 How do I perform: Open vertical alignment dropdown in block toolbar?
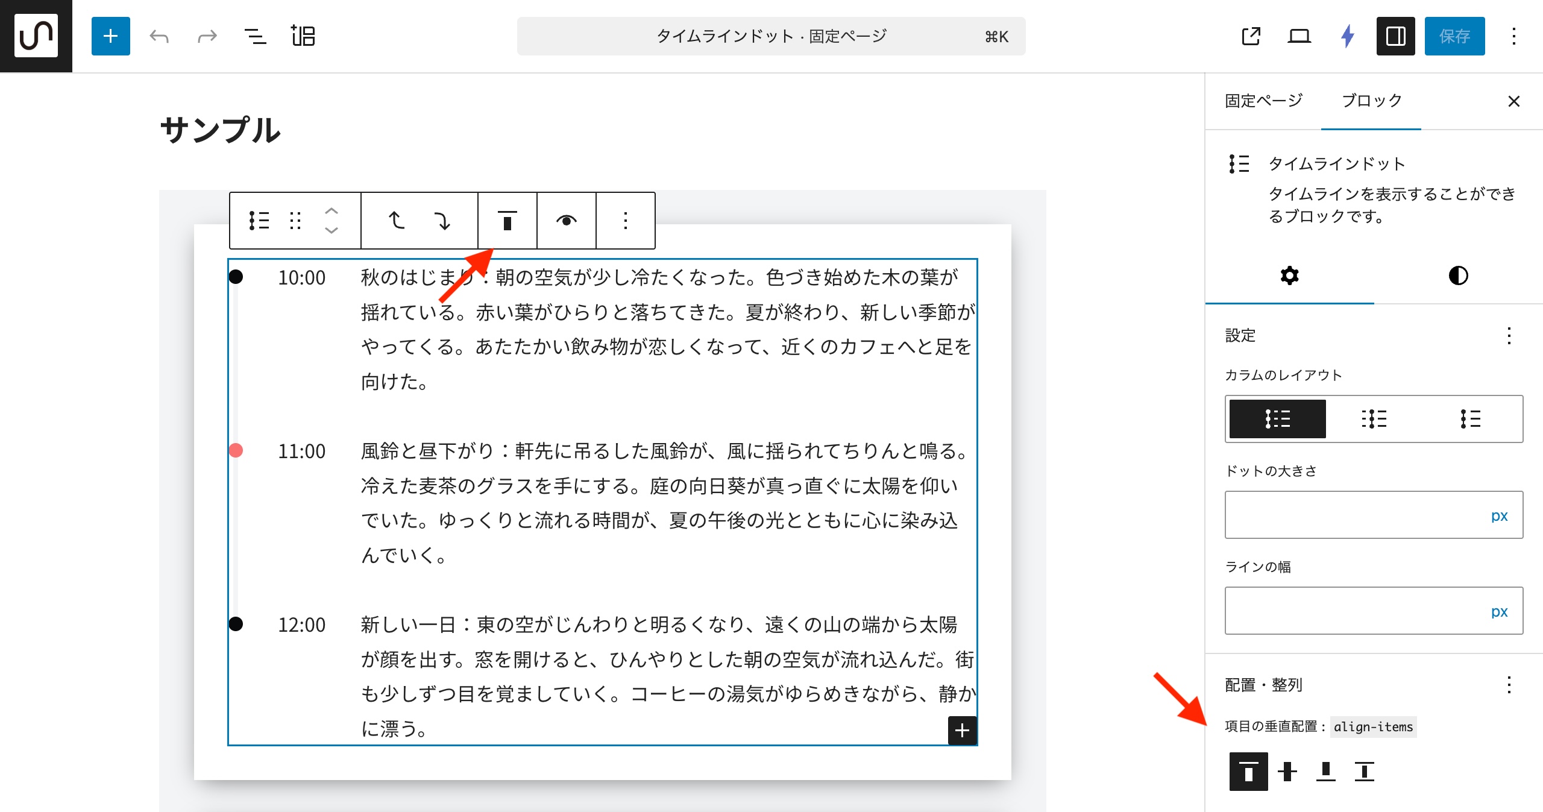507,221
